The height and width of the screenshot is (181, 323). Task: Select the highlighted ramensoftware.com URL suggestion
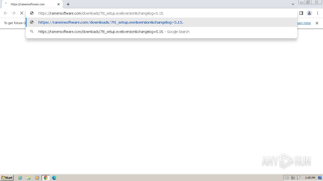(161, 22)
